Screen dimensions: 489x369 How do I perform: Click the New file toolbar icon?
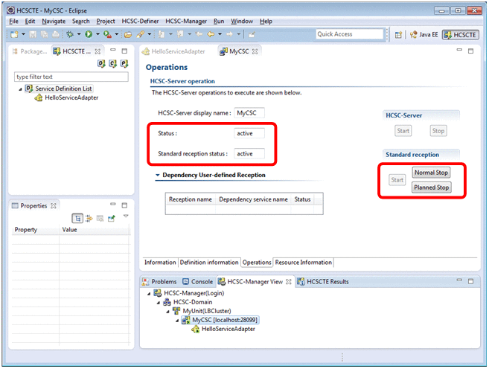(x=14, y=34)
